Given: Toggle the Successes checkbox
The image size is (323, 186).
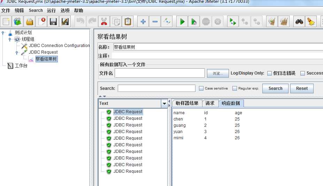Looking at the screenshot, I should pyautogui.click(x=302, y=73).
